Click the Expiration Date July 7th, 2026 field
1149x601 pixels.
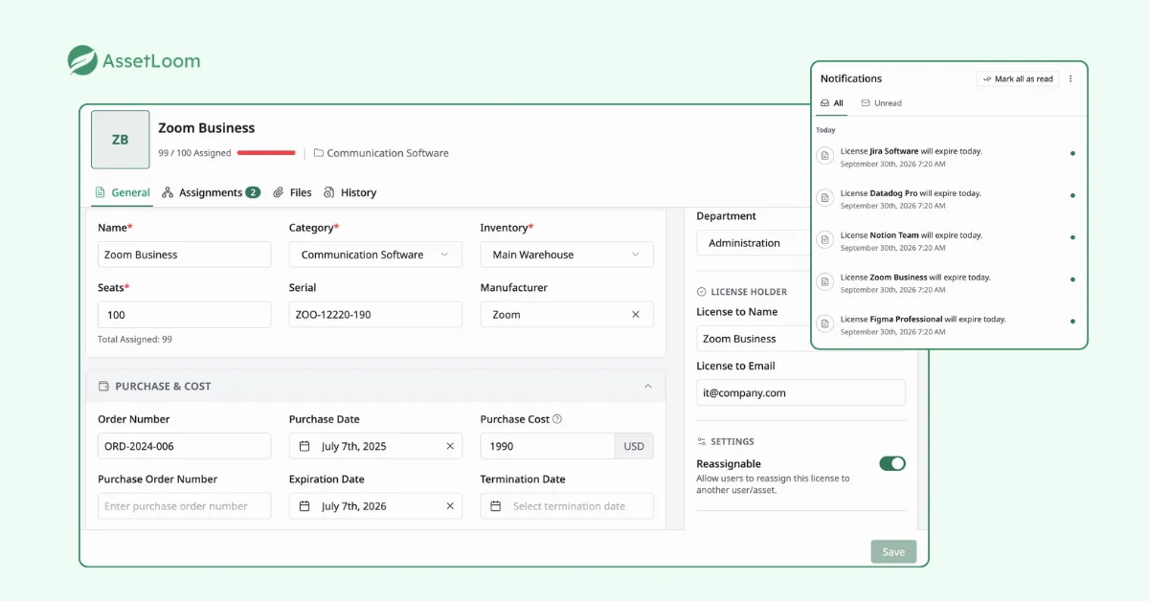tap(375, 506)
